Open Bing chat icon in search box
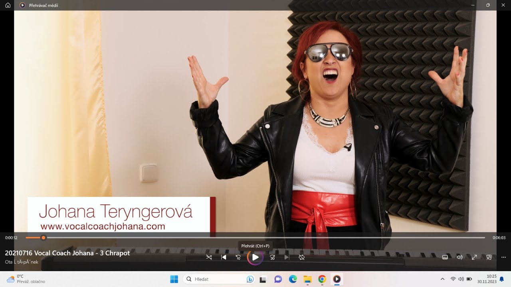Screen dimensions: 511x287 coord(250,279)
